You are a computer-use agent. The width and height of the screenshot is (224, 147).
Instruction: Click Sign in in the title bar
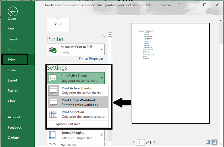tap(166, 5)
